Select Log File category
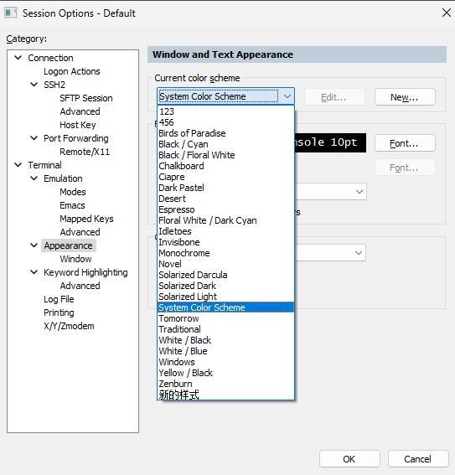455x475 pixels. (x=59, y=299)
